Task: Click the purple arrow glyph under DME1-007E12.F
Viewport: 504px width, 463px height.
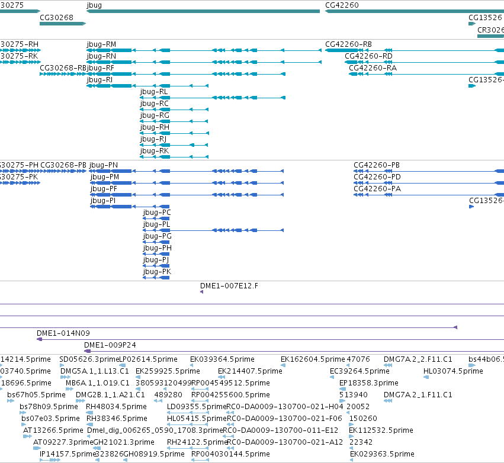Action: pos(201,292)
